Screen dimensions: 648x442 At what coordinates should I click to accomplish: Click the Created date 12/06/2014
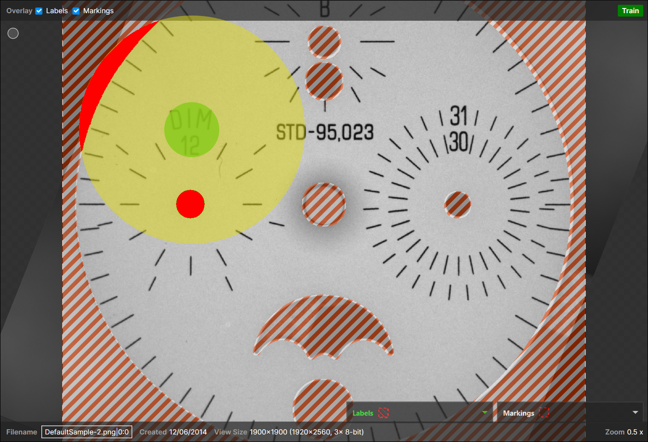click(188, 432)
